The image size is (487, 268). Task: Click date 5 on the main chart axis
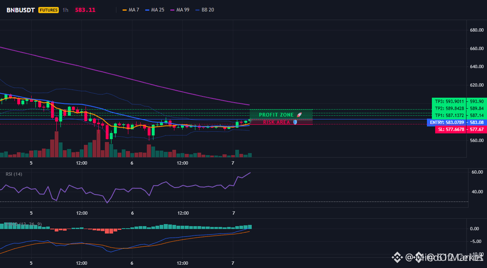[x=31, y=163]
